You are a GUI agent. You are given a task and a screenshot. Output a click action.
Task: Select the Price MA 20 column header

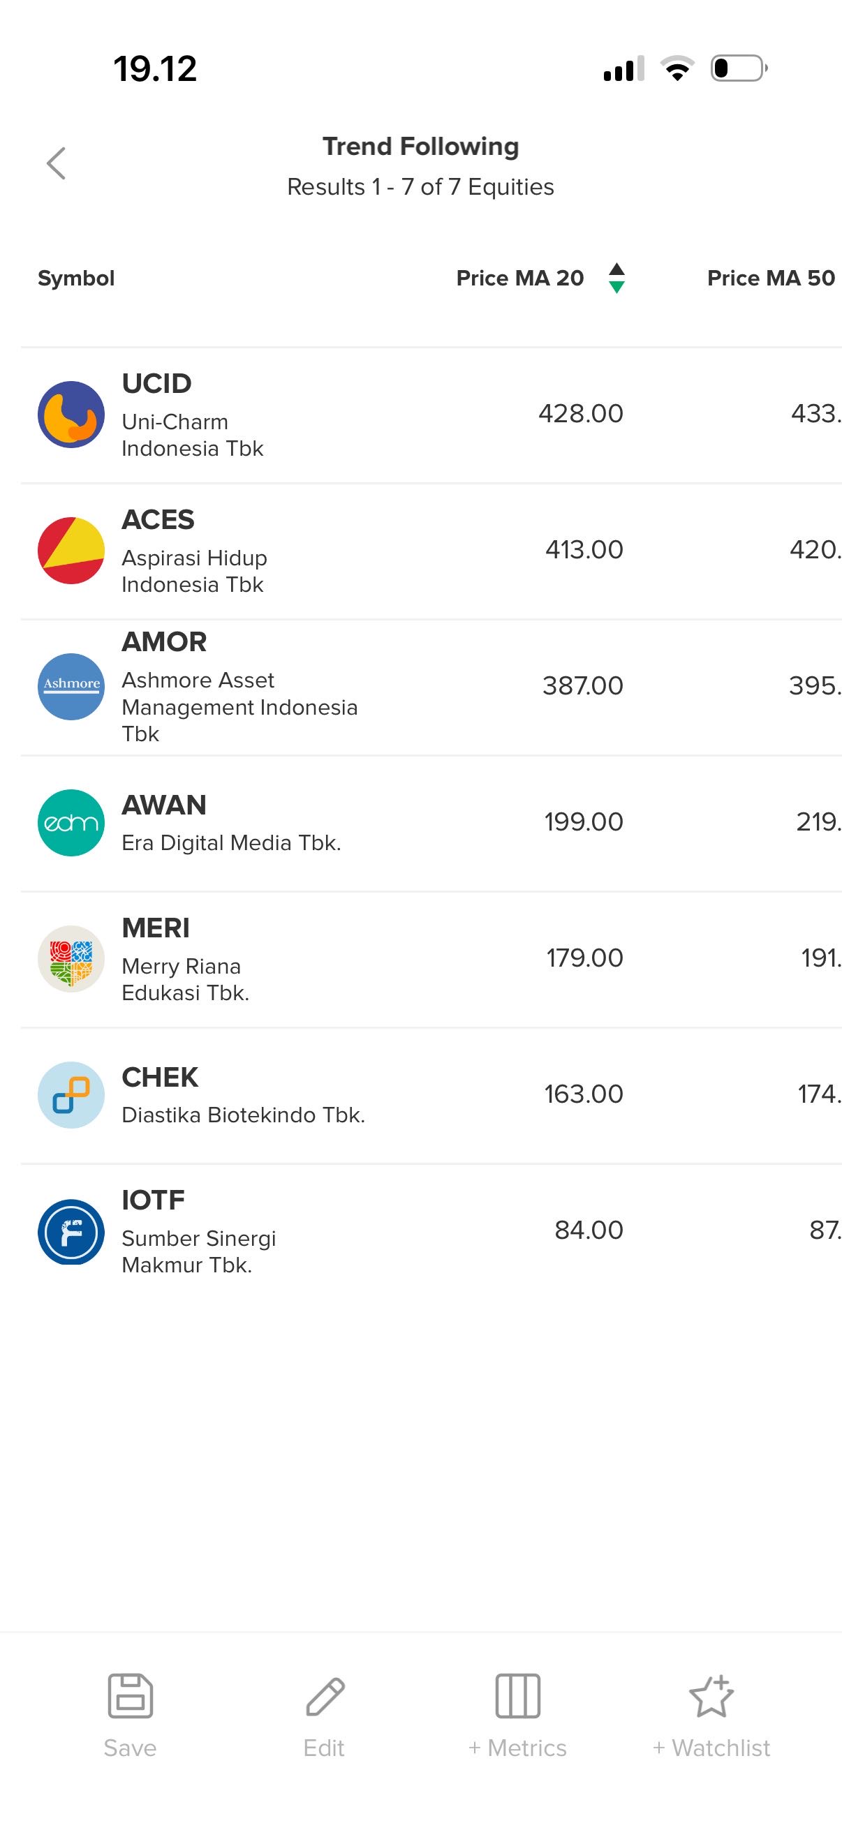pos(519,278)
